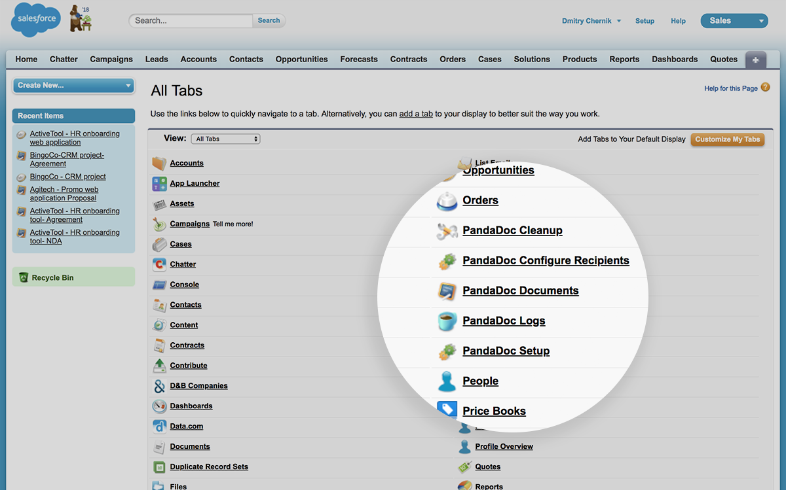Switch to the Chatter tab

click(x=64, y=59)
